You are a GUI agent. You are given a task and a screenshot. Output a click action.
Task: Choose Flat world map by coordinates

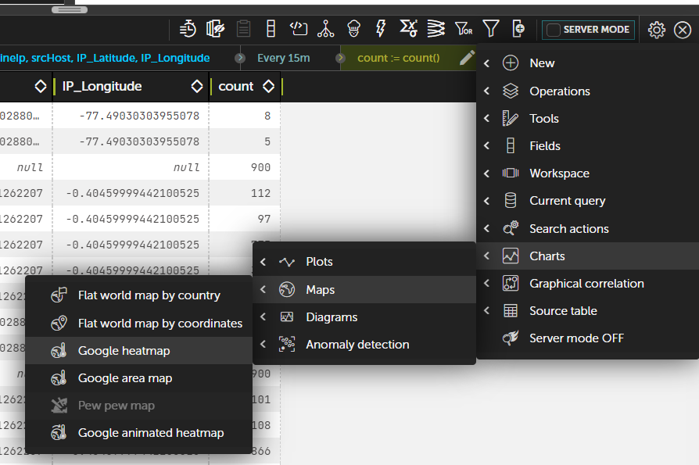138,324
